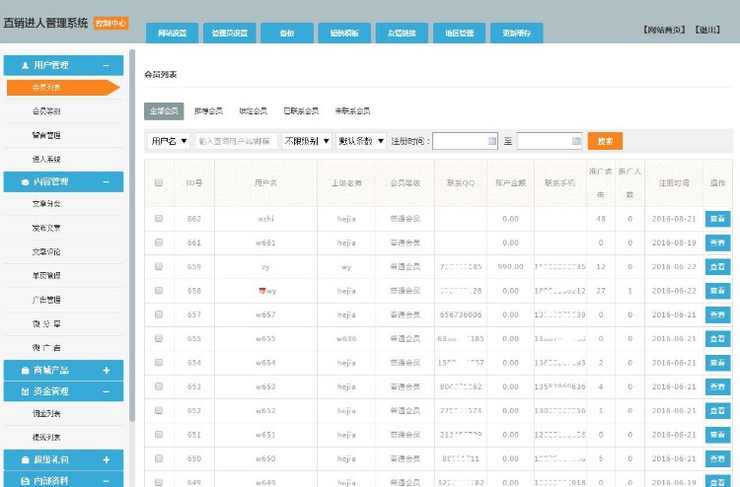Check the box for member ID 662
The width and height of the screenshot is (740, 487).
[159, 218]
